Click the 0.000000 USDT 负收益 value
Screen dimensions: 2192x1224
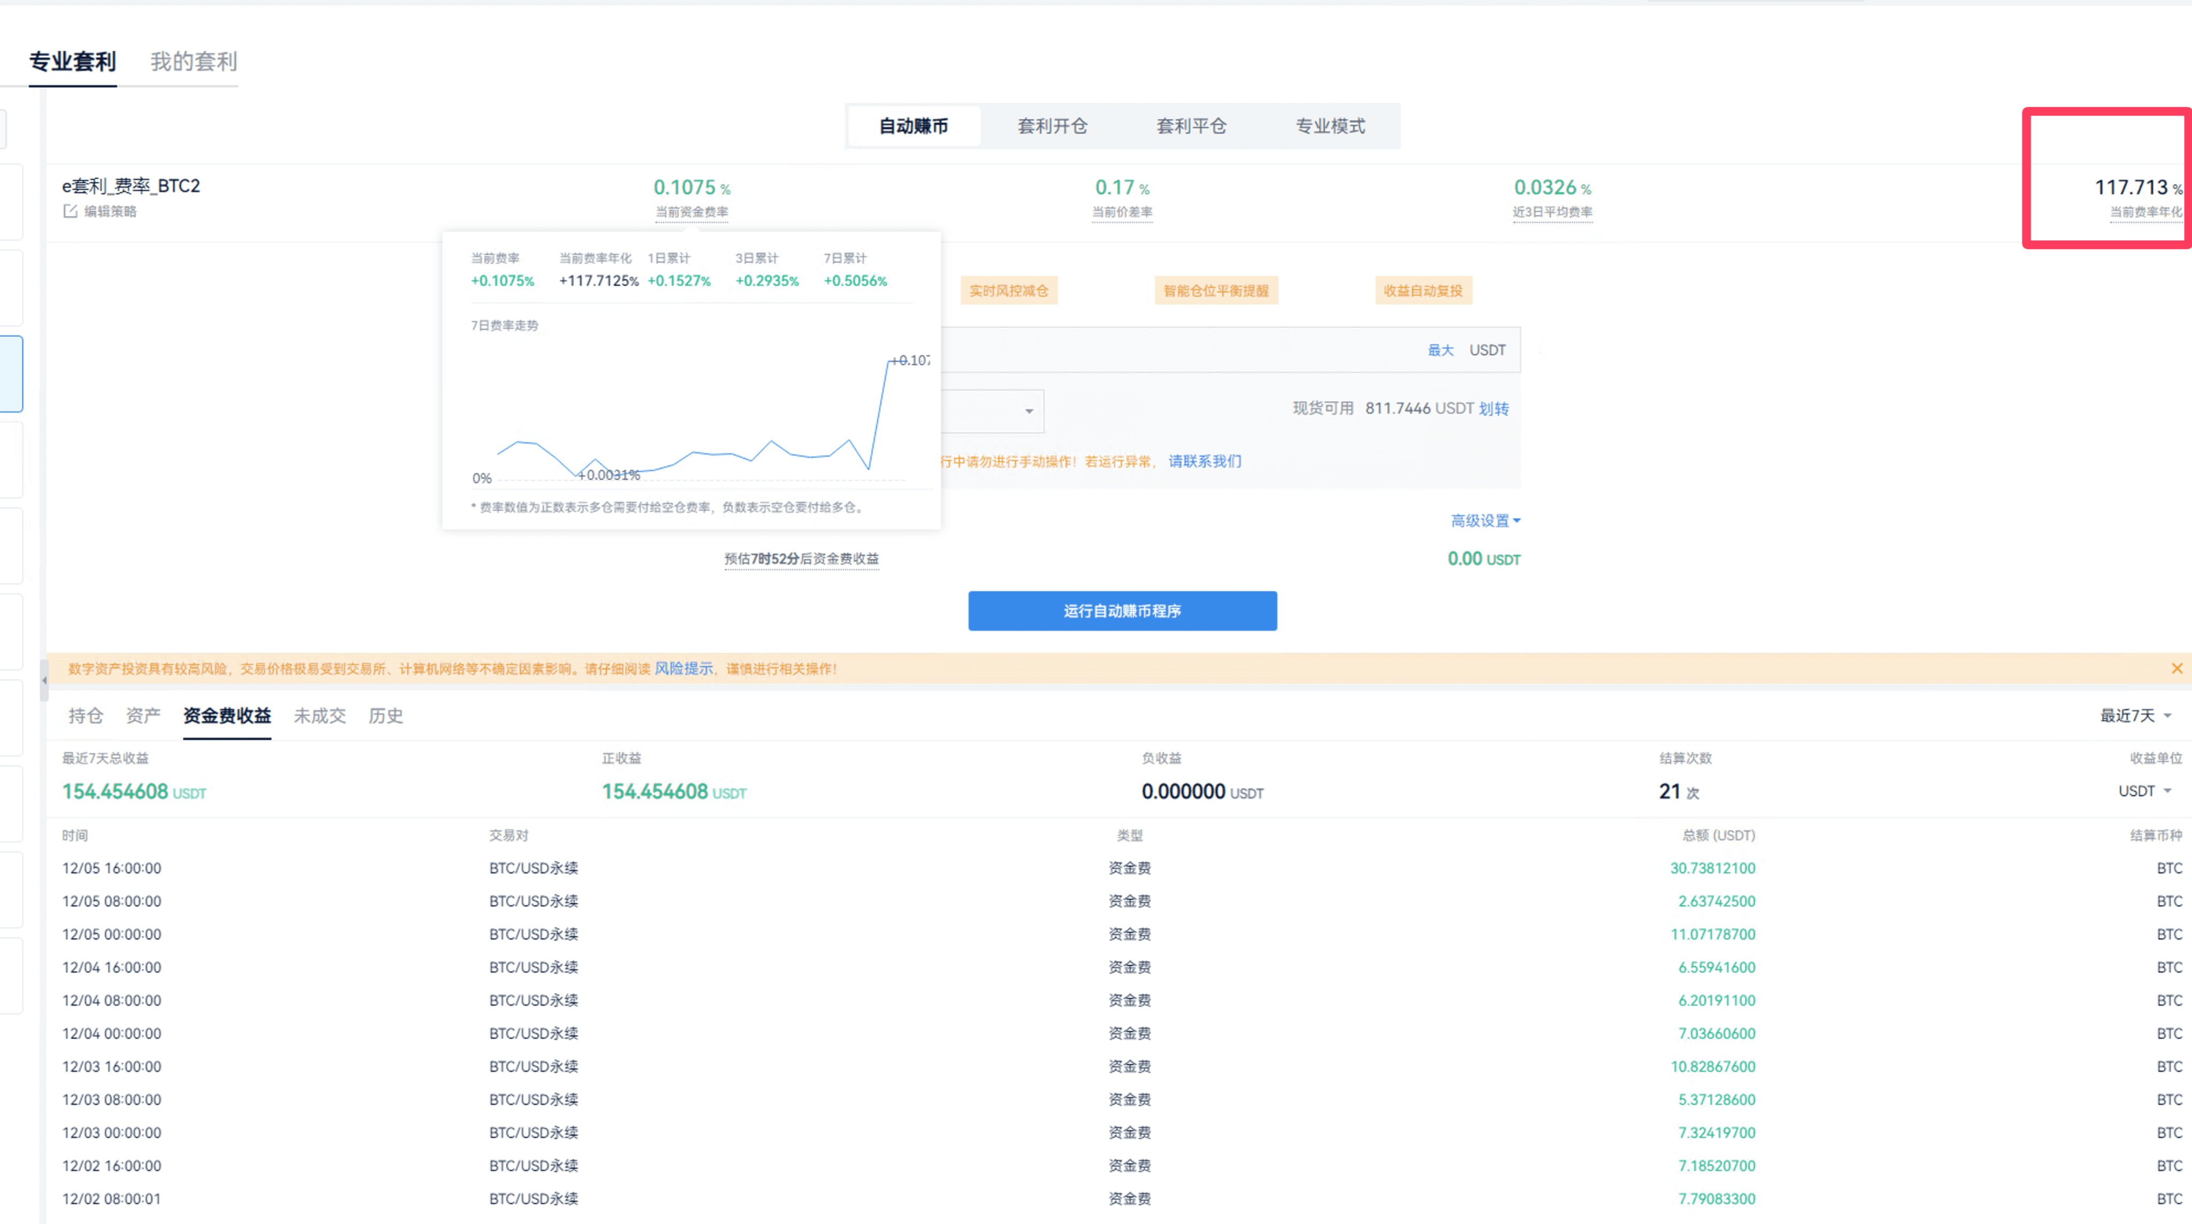click(1202, 791)
